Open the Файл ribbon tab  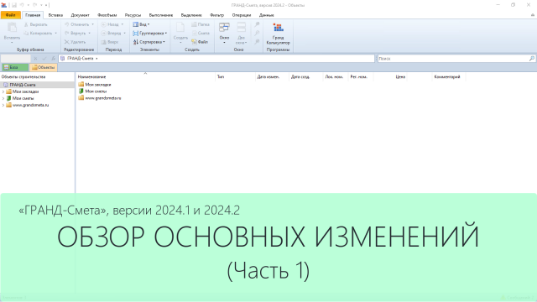tap(11, 15)
